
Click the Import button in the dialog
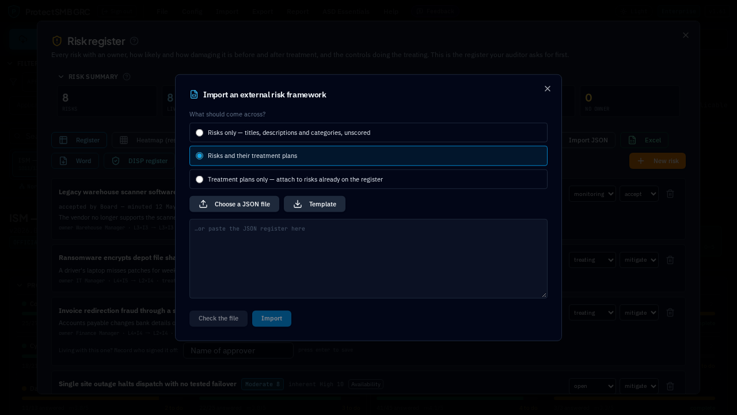click(x=272, y=318)
